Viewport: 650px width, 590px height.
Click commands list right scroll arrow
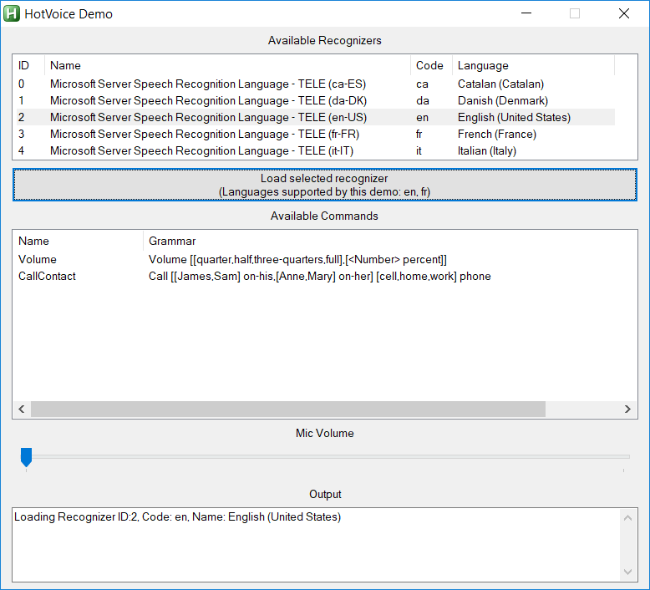click(x=627, y=409)
